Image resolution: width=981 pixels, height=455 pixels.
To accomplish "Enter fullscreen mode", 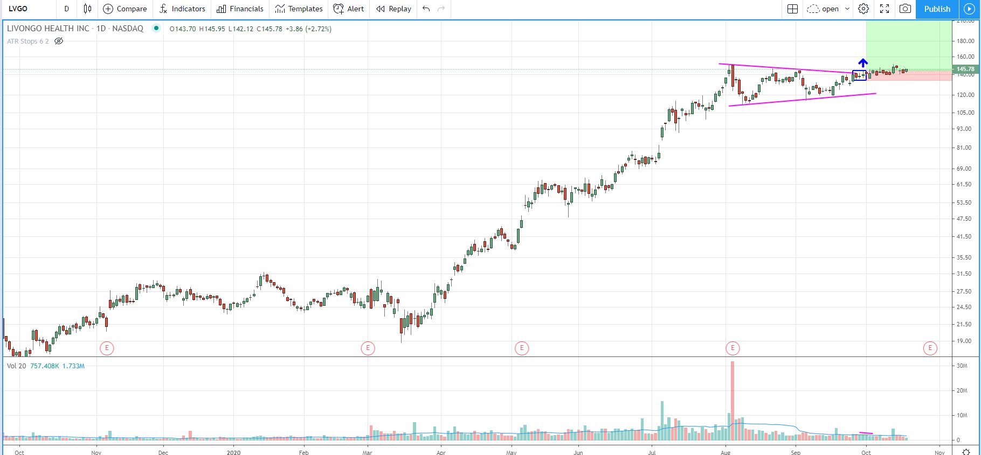I will [885, 9].
